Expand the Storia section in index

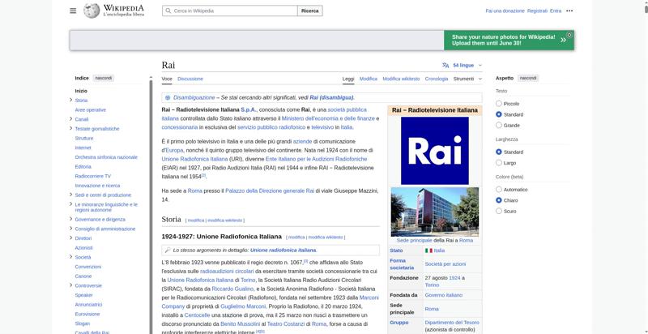[x=71, y=100]
